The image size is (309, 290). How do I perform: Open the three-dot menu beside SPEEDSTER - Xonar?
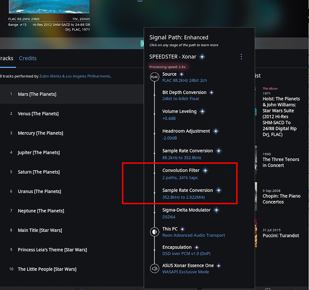pos(241,57)
